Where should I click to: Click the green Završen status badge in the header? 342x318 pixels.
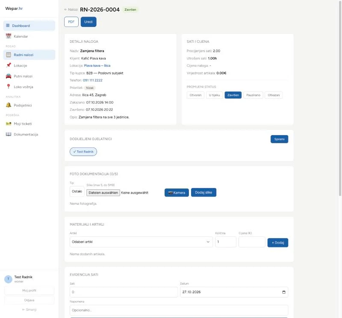(130, 9)
